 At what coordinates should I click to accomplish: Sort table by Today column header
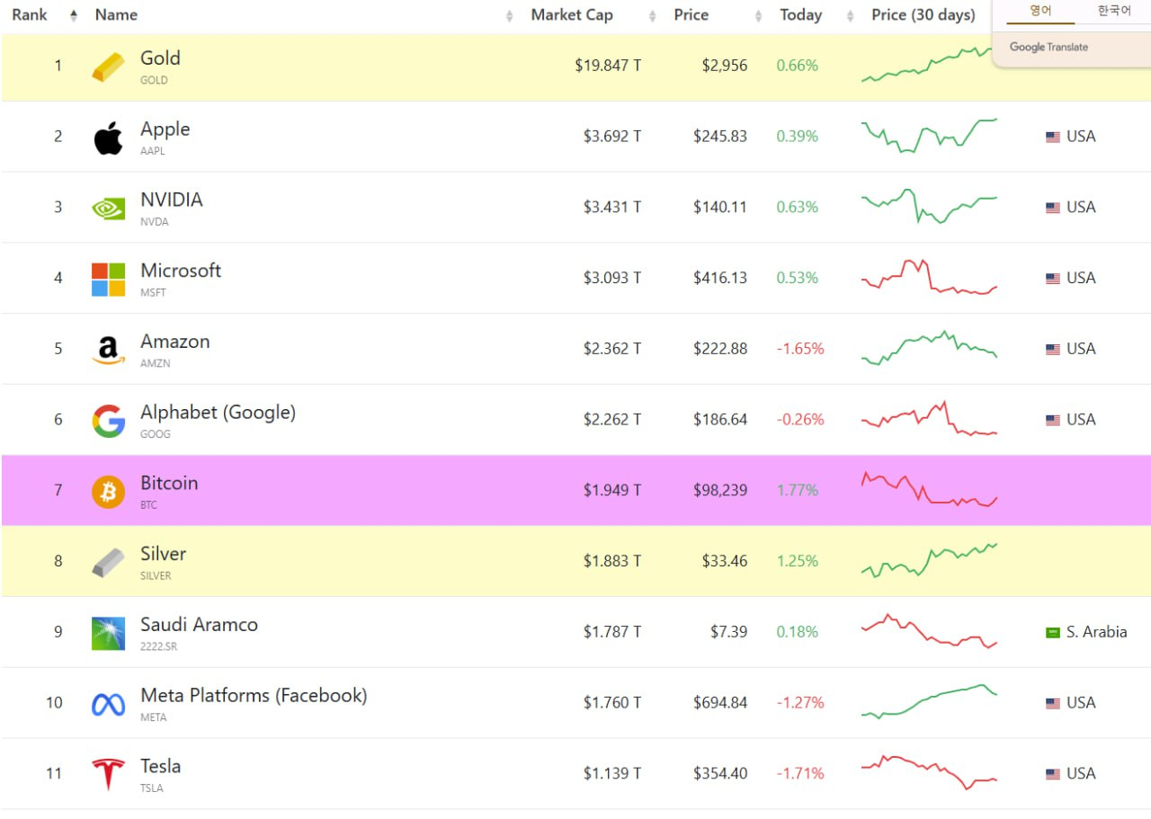tap(800, 15)
